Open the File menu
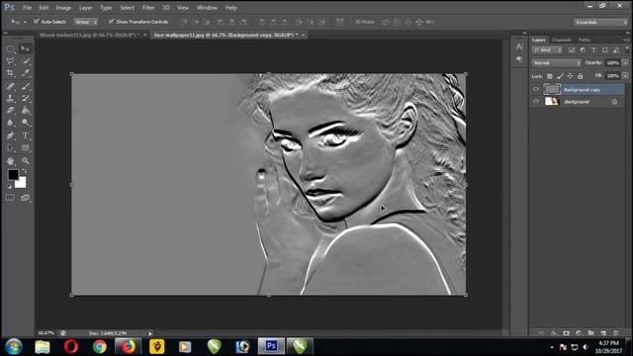The image size is (633, 356). coord(27,8)
